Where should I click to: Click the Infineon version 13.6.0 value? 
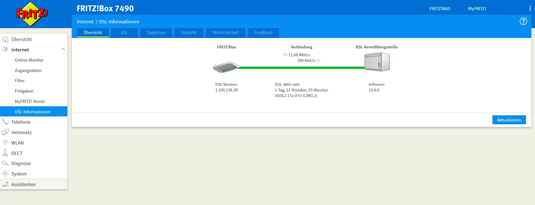coord(374,90)
